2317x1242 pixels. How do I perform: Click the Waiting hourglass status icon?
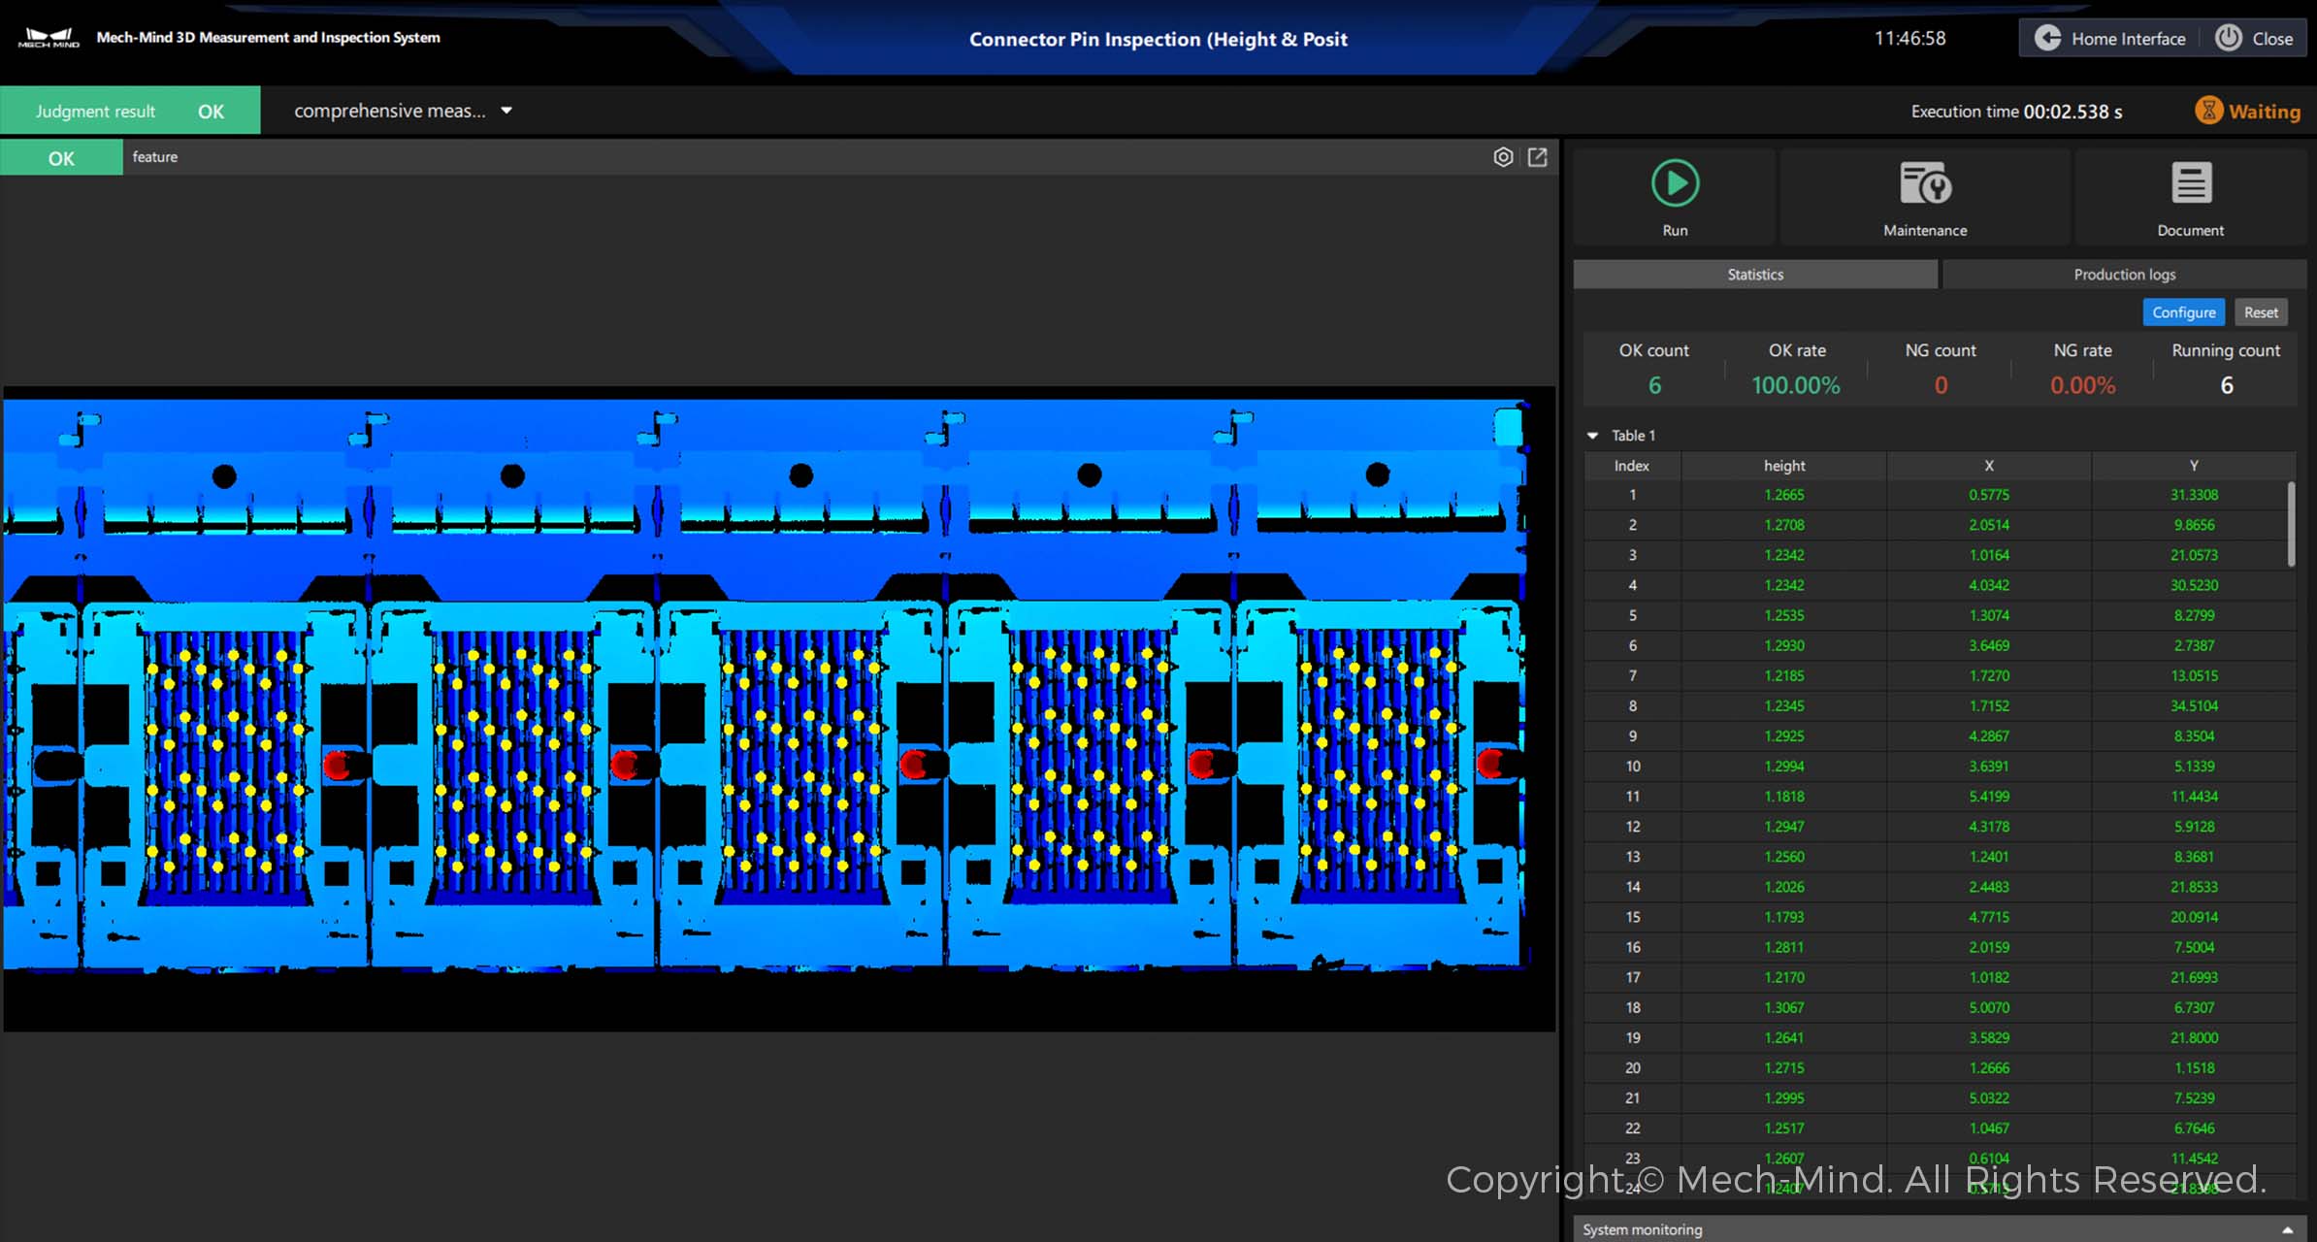pyautogui.click(x=2208, y=111)
